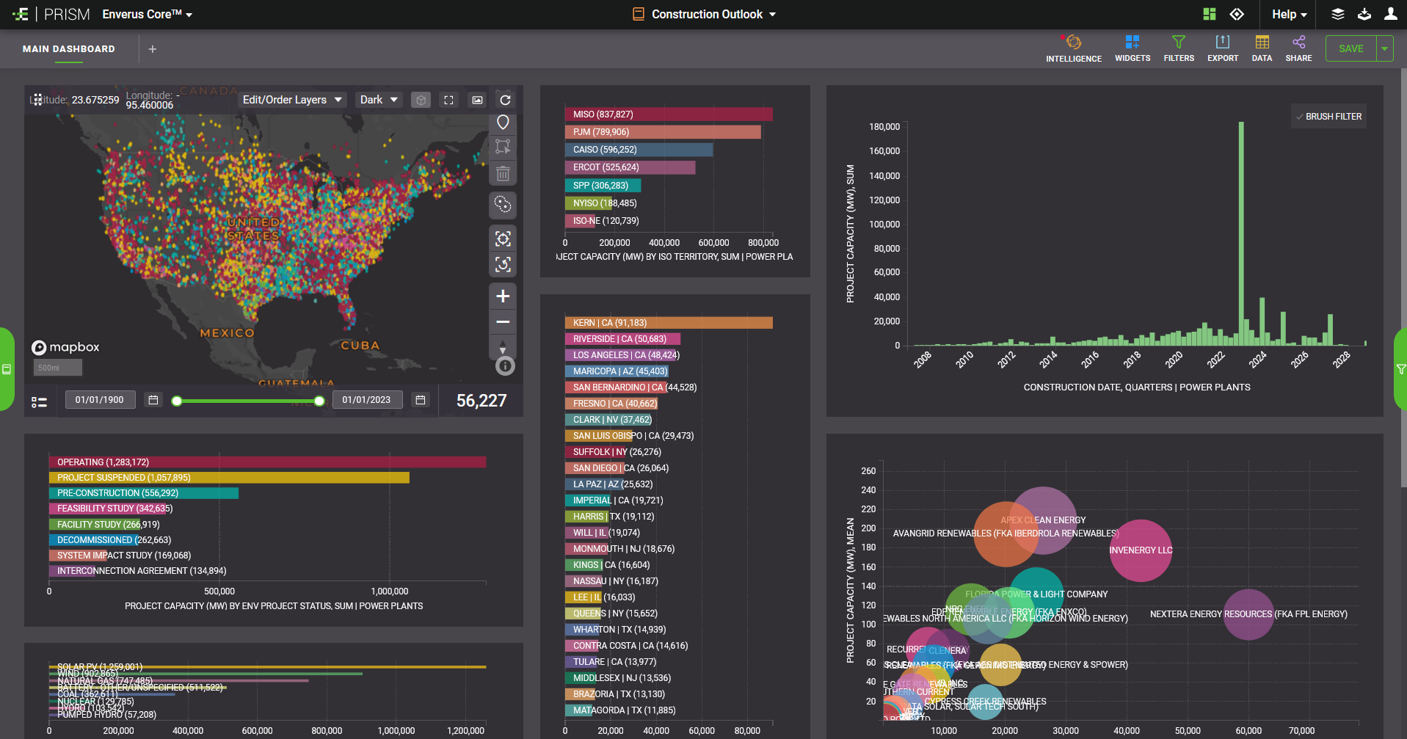Viewport: 1407px width, 739px height.
Task: Open the Help menu
Action: tap(1289, 15)
